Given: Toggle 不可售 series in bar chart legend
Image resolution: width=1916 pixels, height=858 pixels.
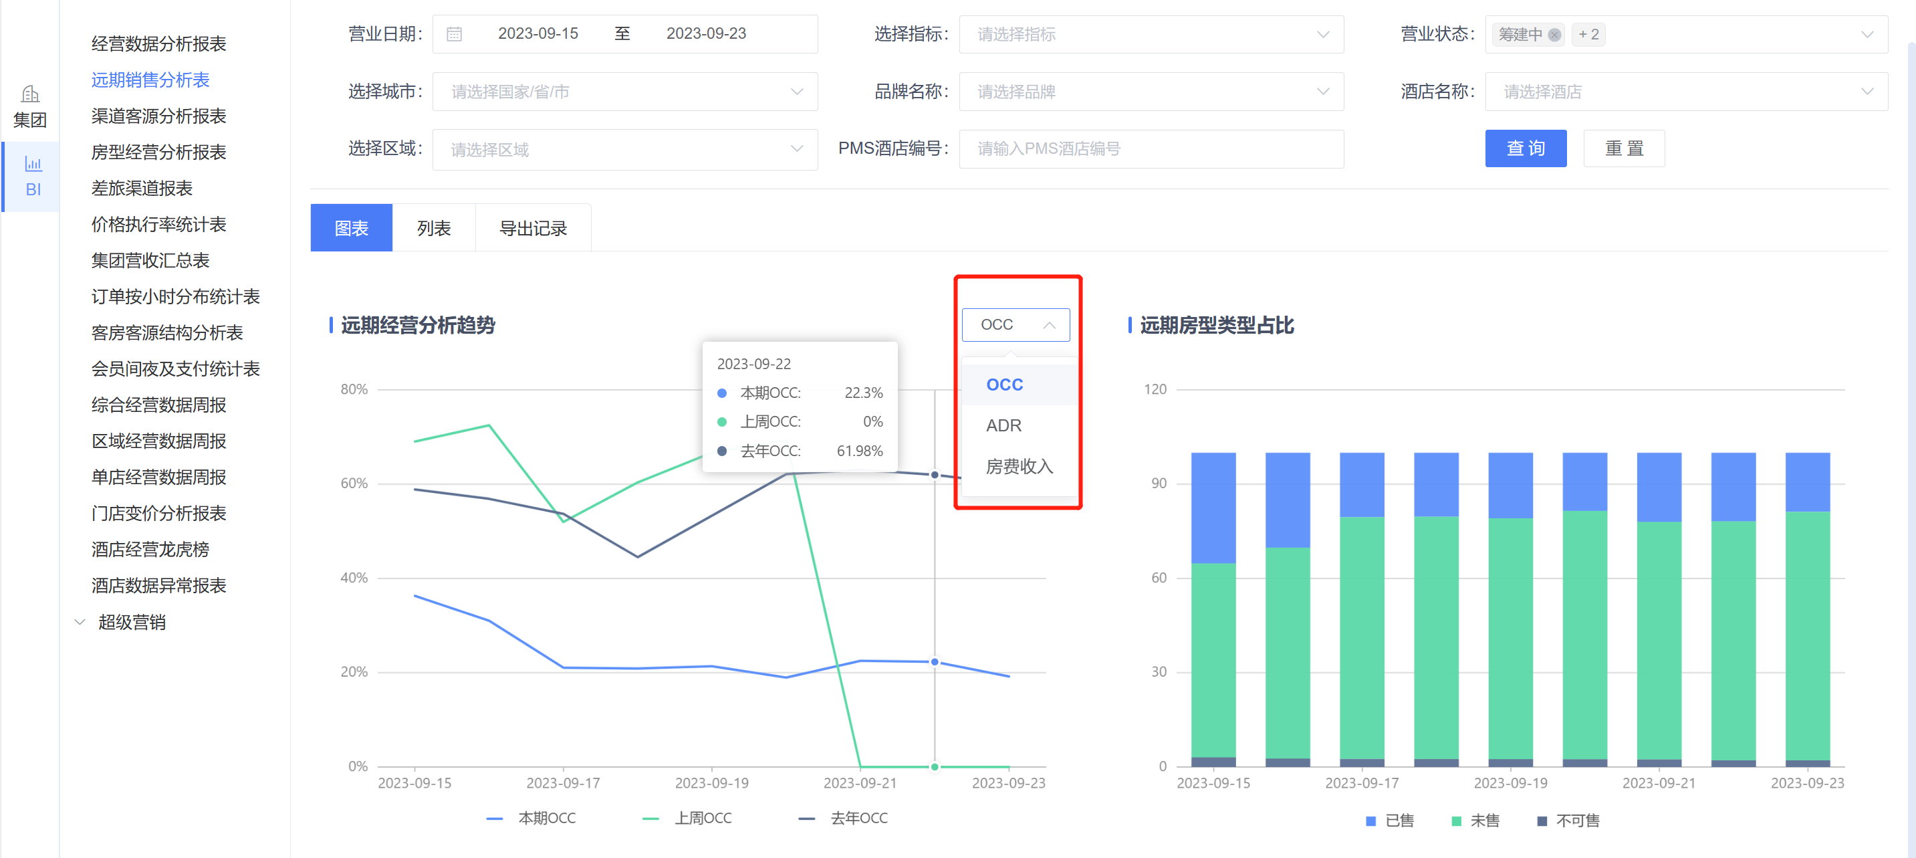Looking at the screenshot, I should 1568,820.
